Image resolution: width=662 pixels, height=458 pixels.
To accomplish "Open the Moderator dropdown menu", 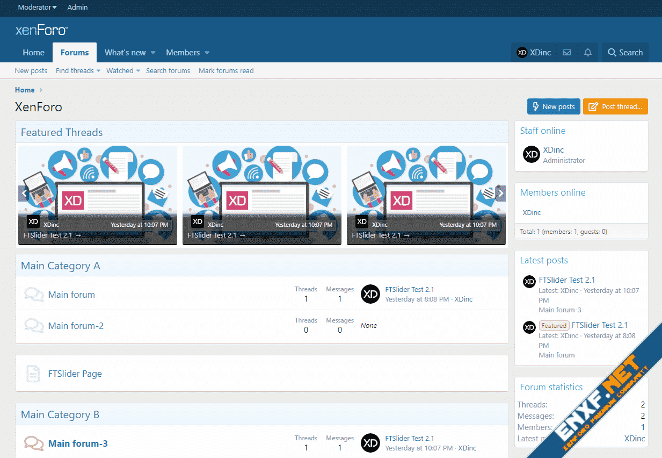I will [x=37, y=8].
